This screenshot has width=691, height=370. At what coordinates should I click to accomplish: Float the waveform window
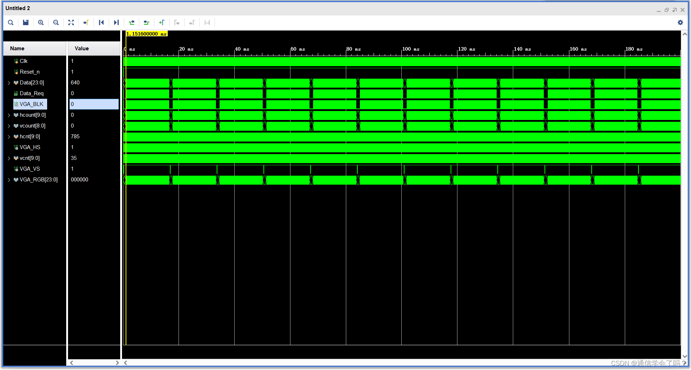tap(674, 10)
